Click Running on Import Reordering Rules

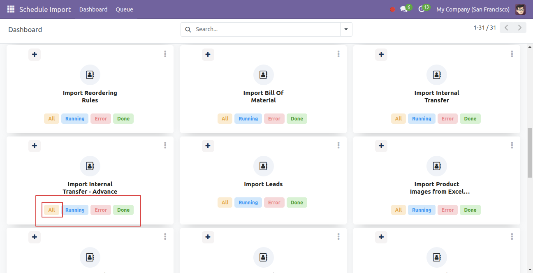click(x=75, y=119)
